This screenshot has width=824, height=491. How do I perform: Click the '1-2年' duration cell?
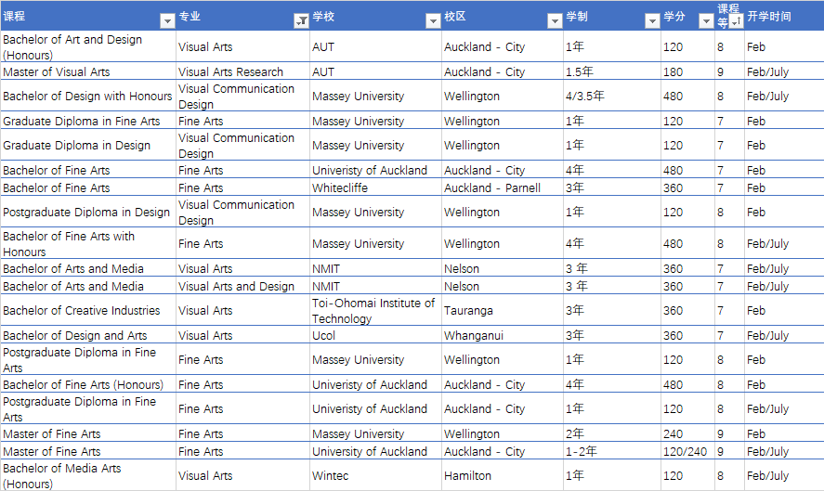[x=611, y=452]
